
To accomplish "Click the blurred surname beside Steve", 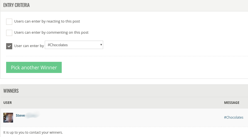I will point(33,115).
